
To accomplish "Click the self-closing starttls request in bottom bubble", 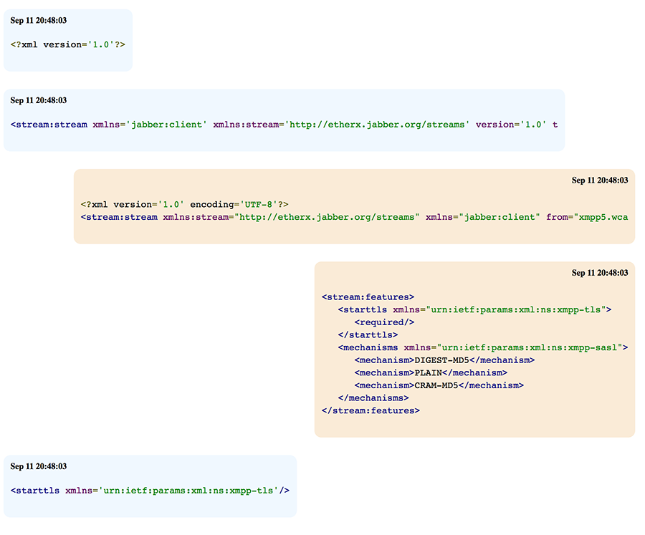I will [150, 491].
